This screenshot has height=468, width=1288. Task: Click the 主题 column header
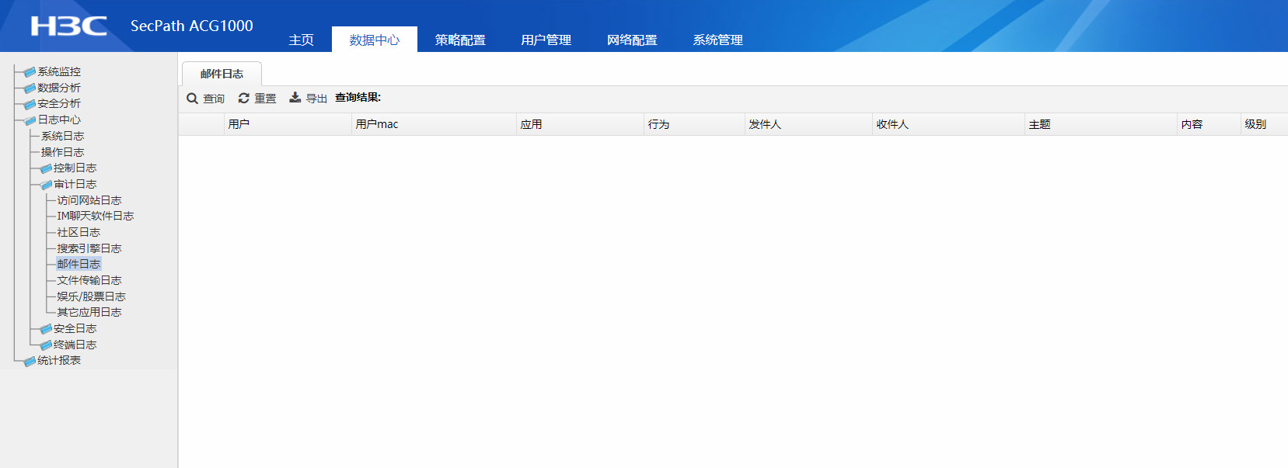1101,124
